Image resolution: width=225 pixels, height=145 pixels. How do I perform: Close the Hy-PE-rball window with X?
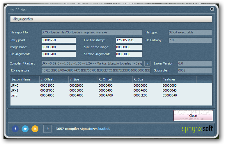[212, 9]
